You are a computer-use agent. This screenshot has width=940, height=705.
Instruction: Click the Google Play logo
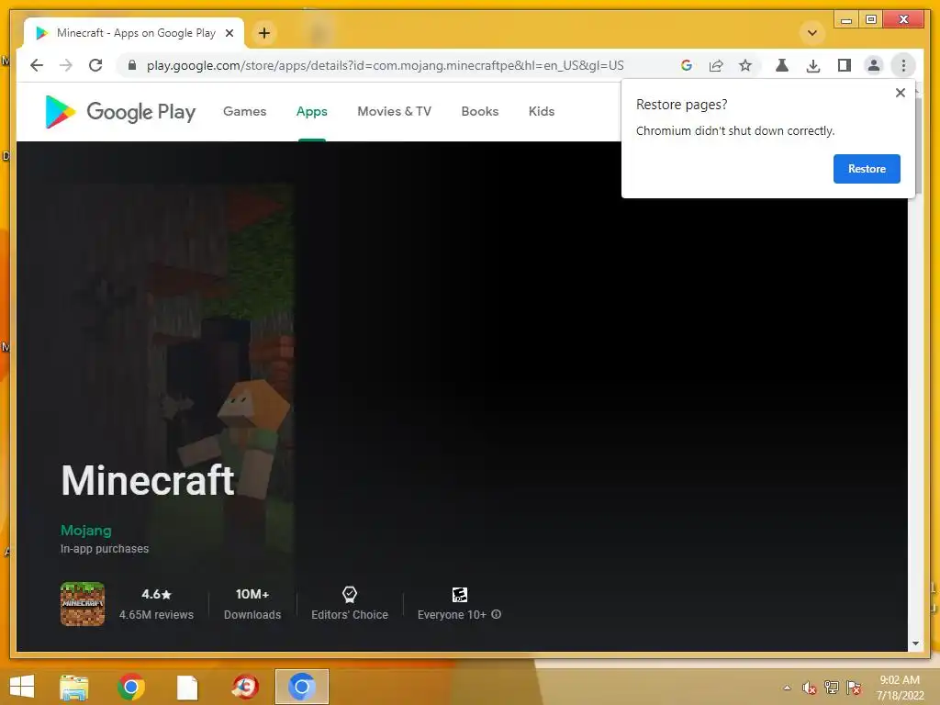pyautogui.click(x=120, y=111)
